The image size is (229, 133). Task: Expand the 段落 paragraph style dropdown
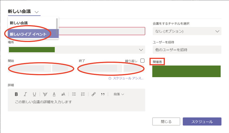tap(119, 94)
